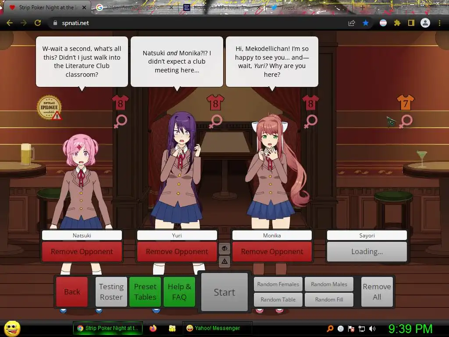
Task: Click the orange search tray icon
Action: [x=330, y=328]
